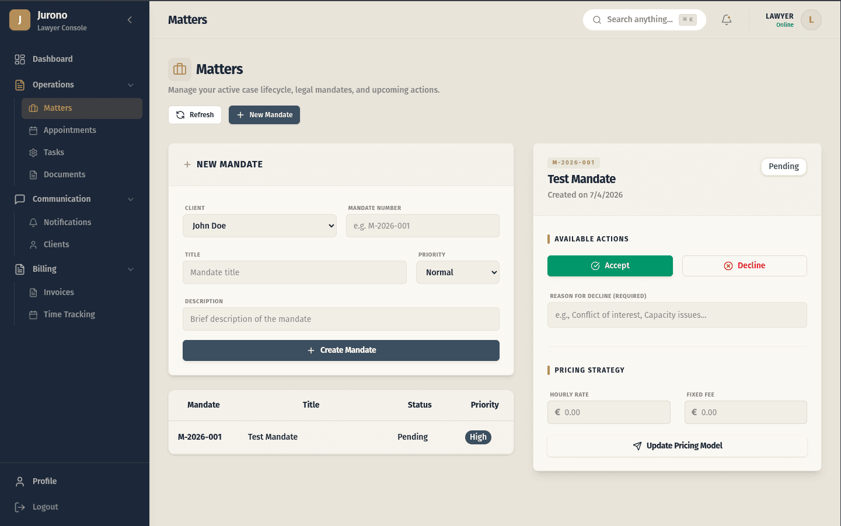Click the briefcase icon next to Matters in sidebar

click(x=33, y=108)
